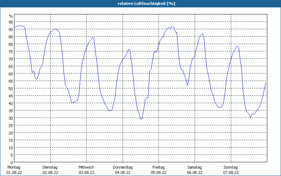
Task: Click the date '04.08.22'
Action: click(123, 172)
